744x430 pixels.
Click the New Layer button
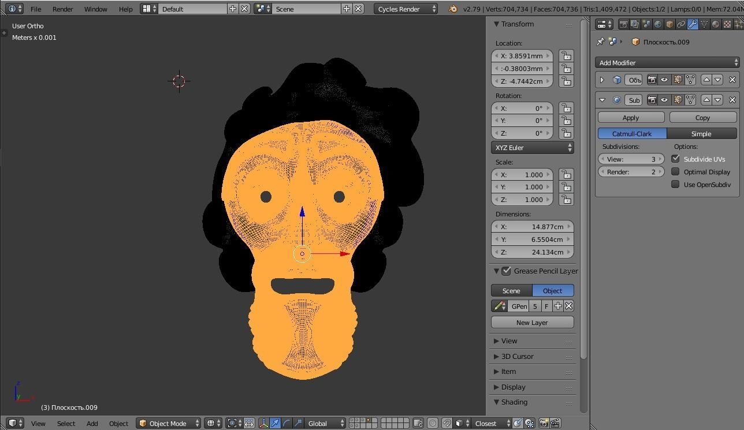click(532, 322)
